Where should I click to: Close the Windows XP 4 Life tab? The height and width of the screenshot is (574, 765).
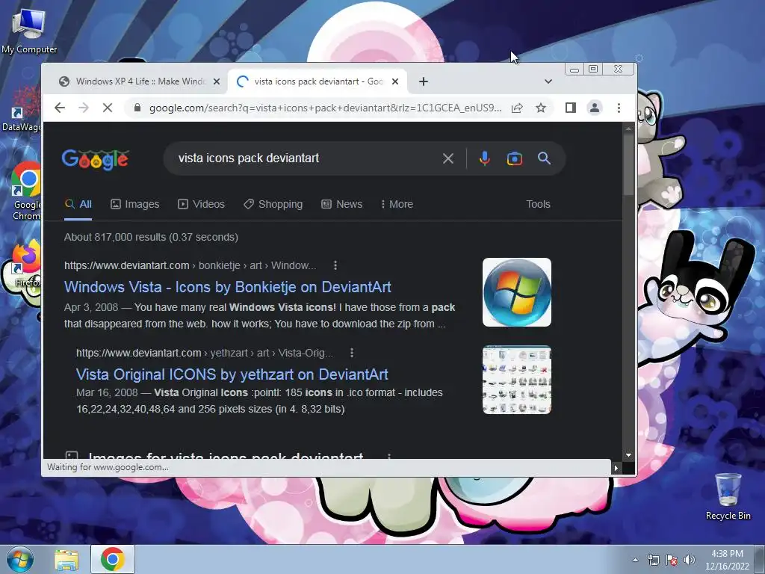coord(217,81)
